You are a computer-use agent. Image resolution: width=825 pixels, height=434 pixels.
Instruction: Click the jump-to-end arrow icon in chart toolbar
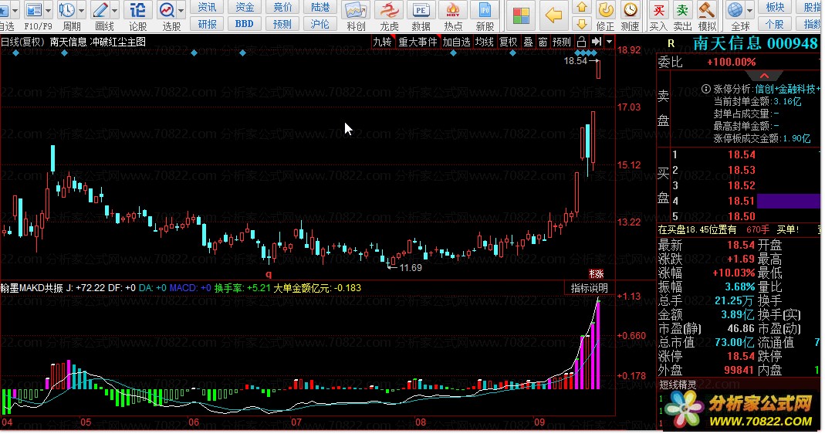pos(596,42)
